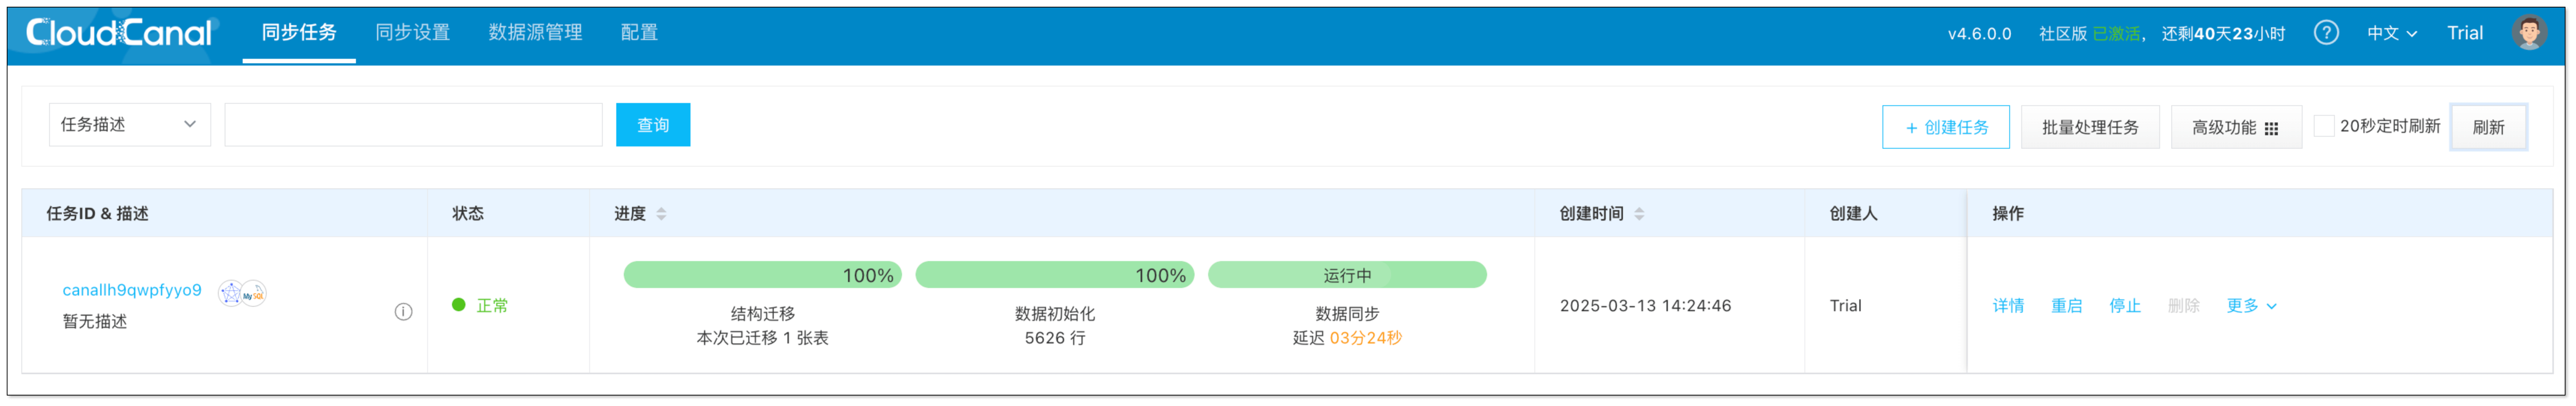2576x406 pixels.
Task: Click the task search input field
Action: pos(413,125)
